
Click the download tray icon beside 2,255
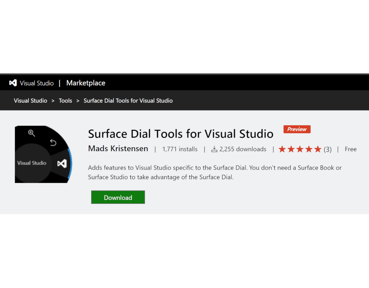coord(214,149)
